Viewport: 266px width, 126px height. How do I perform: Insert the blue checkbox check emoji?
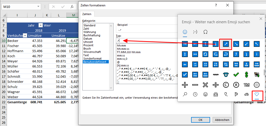(185, 74)
